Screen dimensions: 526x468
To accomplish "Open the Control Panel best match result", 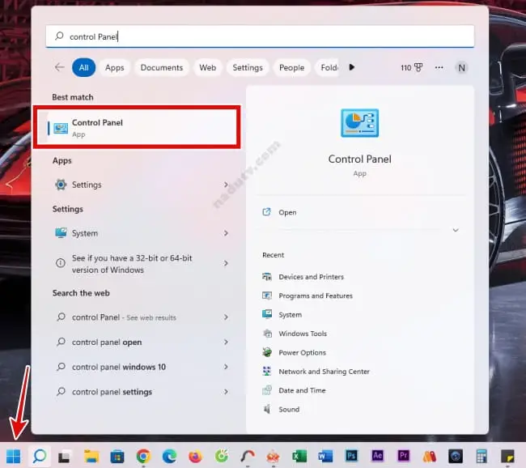I will (x=137, y=127).
